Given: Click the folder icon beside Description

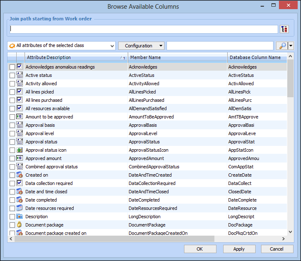Looking at the screenshot, I should tap(20, 217).
